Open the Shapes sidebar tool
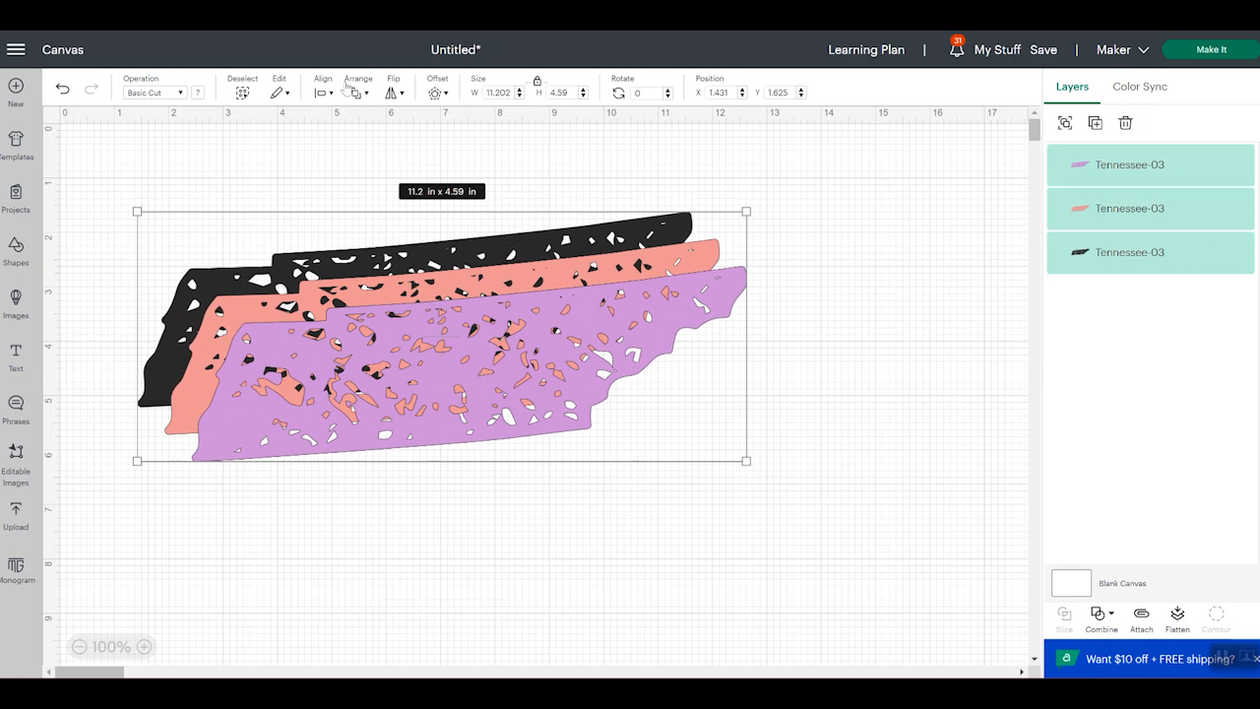 point(16,251)
